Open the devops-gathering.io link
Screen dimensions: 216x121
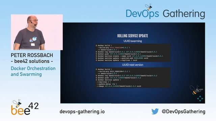click(82, 112)
